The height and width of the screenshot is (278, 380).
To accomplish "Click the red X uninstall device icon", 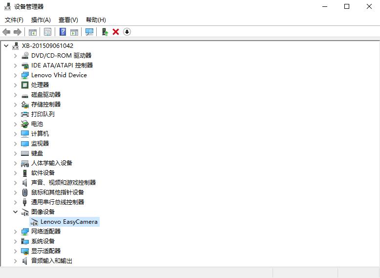I will (x=116, y=32).
